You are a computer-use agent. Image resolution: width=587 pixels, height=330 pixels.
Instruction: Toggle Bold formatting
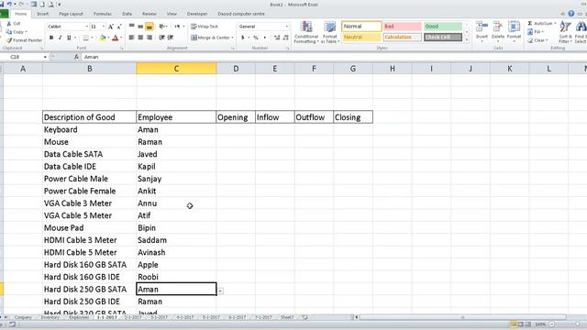click(51, 38)
